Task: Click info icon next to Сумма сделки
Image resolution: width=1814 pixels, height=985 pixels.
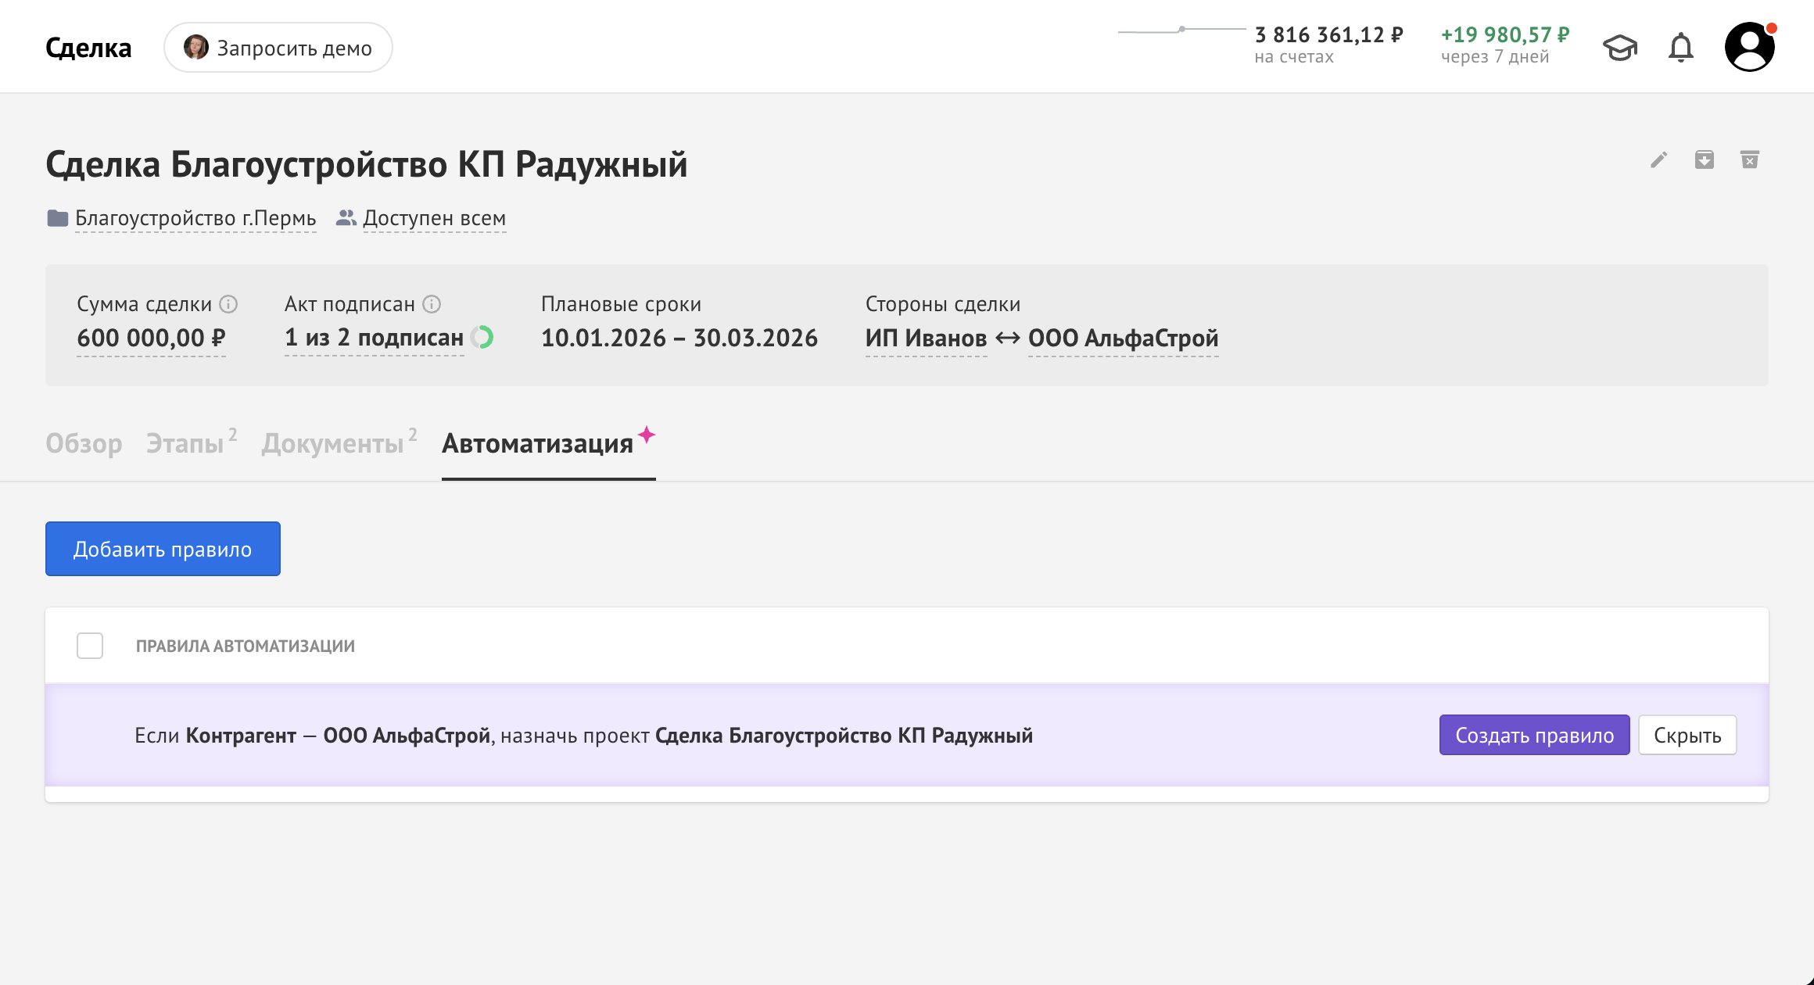Action: pyautogui.click(x=228, y=304)
